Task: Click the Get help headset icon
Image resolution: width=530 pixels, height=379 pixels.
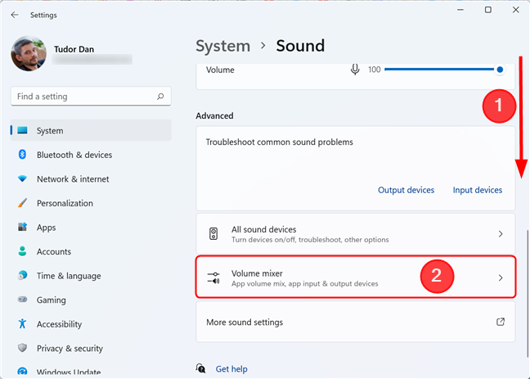Action: click(x=200, y=368)
